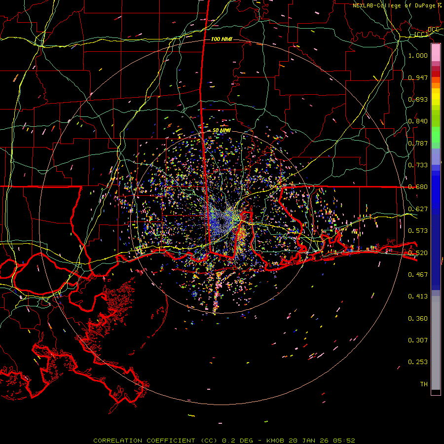Click the pink segment atop the color scale
Viewport: 444px width, 444px height.
click(436, 52)
